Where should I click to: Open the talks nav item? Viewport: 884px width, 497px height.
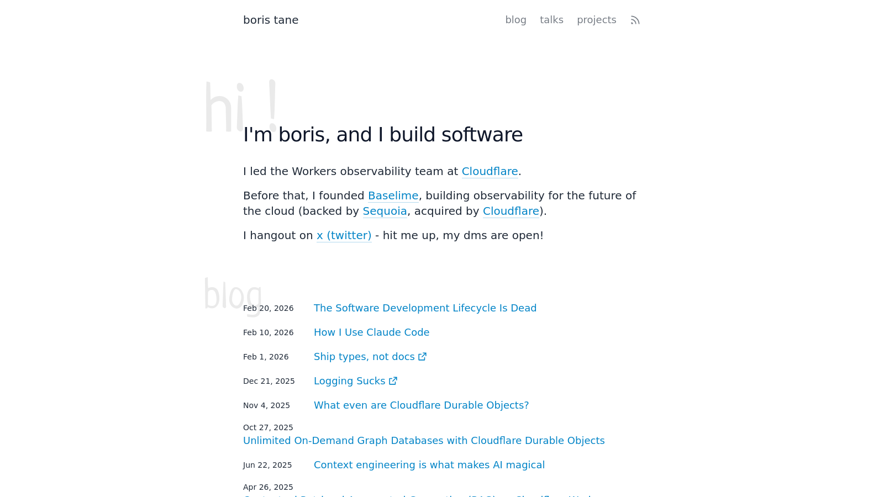coord(551,20)
